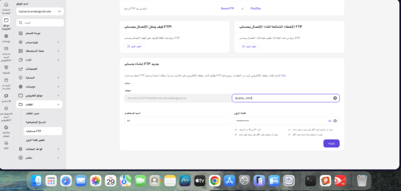Image resolution: width=401 pixels, height=191 pixels.
Task: Click the search magnifier icon in sidebar
Action: pos(21,22)
